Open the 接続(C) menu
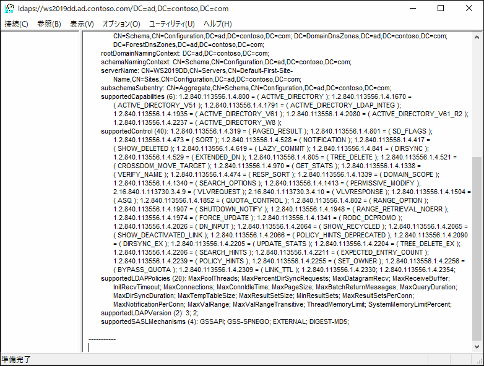Viewport: 484px width, 366px height. pos(16,23)
